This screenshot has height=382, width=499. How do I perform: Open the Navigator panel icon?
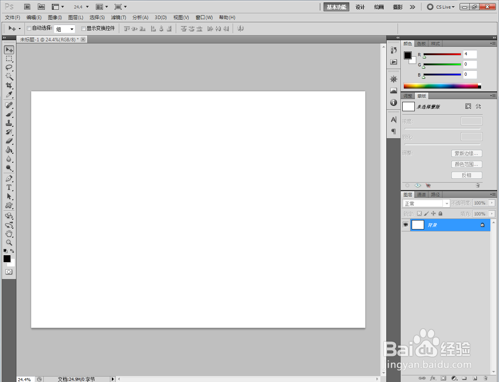(394, 79)
